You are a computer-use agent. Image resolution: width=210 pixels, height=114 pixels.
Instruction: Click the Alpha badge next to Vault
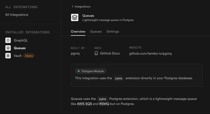coord(29,56)
